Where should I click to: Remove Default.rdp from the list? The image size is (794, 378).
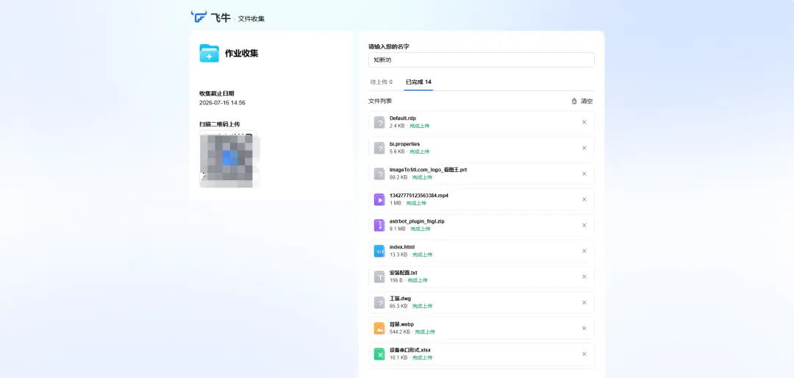(x=584, y=122)
